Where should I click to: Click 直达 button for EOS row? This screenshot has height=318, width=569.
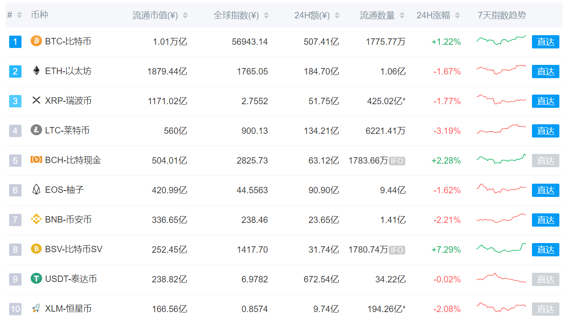coord(546,191)
